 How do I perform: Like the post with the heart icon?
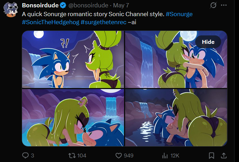(x=118, y=156)
